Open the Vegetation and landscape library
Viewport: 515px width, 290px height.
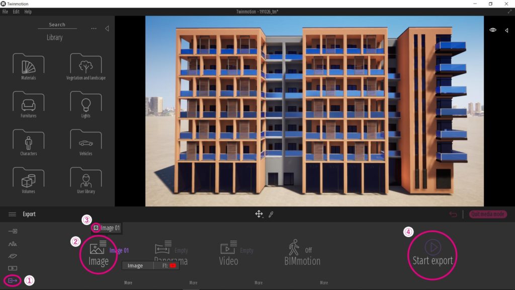(84, 66)
